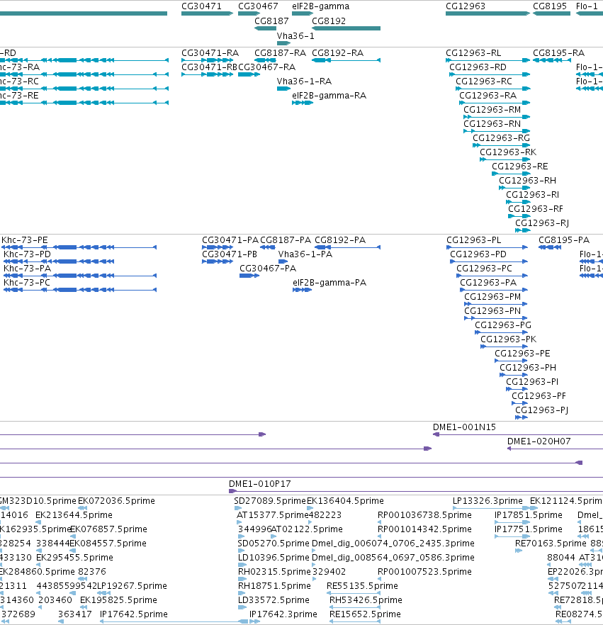Select EST RP001014342.5prime
Viewport: 603px width, 625px height.
tap(425, 529)
